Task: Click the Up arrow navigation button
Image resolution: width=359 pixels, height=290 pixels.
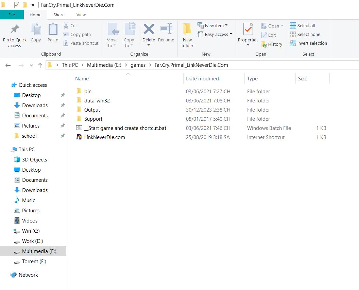Action: pos(40,65)
